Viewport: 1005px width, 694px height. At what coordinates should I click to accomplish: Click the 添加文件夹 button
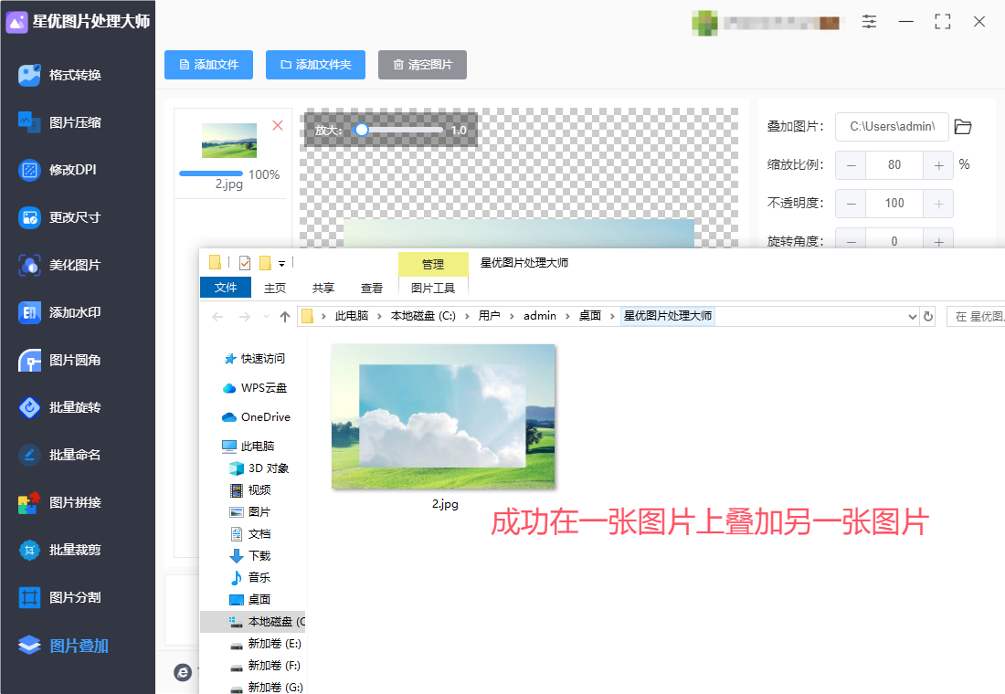[x=315, y=65]
